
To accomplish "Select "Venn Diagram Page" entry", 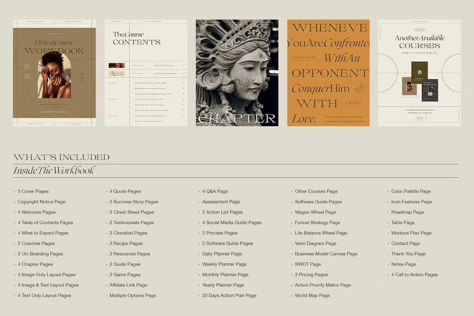I will pos(315,243).
